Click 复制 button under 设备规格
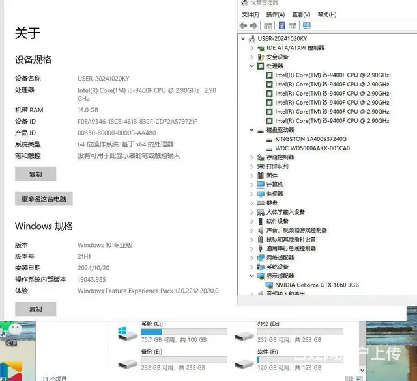This screenshot has width=417, height=381. pos(36,174)
